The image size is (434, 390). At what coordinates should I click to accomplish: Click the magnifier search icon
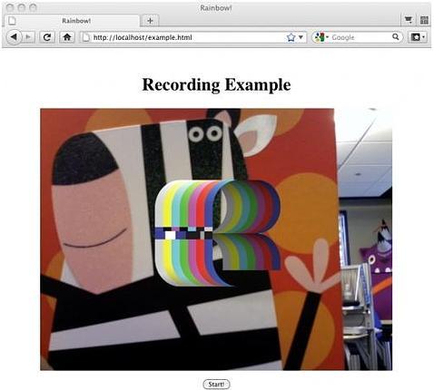(396, 37)
